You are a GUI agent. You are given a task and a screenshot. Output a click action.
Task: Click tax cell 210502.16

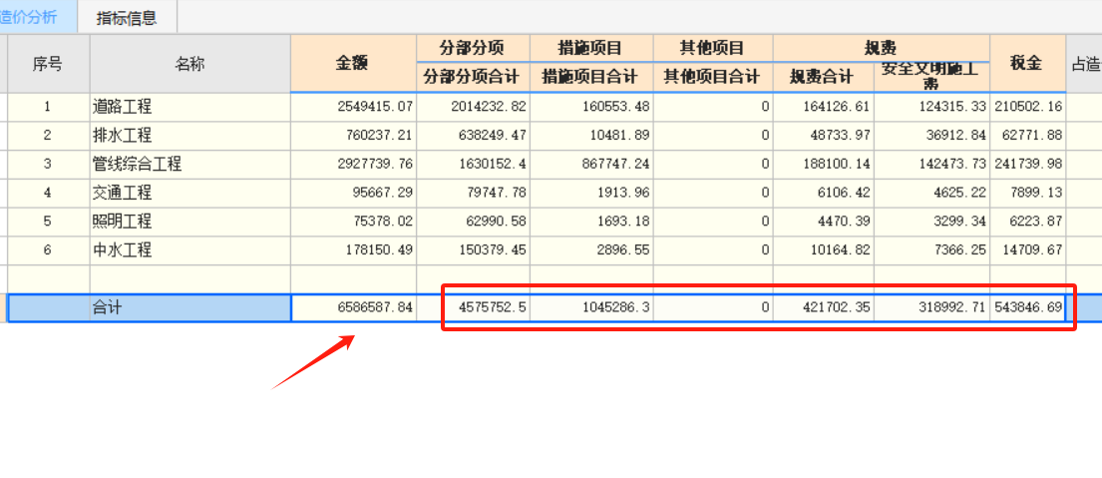click(1027, 107)
